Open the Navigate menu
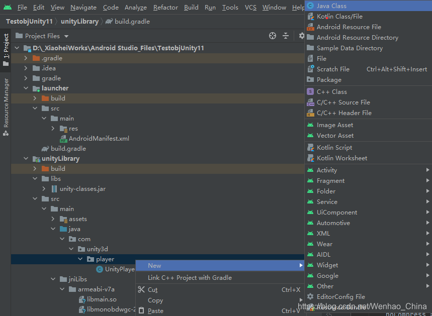This screenshot has height=316, width=432. point(83,8)
